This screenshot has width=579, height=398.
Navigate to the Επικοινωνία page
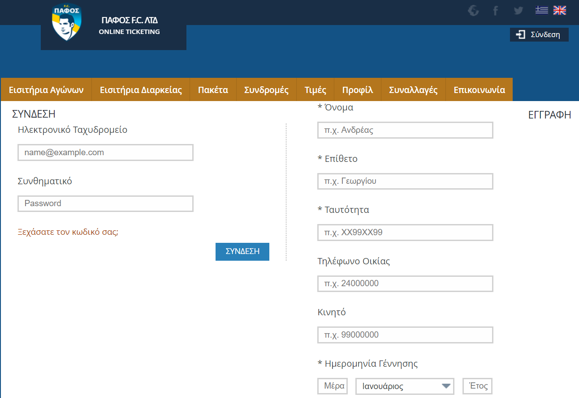click(x=479, y=90)
